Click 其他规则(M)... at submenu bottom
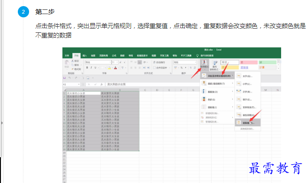This screenshot has height=183, width=306. [x=247, y=129]
